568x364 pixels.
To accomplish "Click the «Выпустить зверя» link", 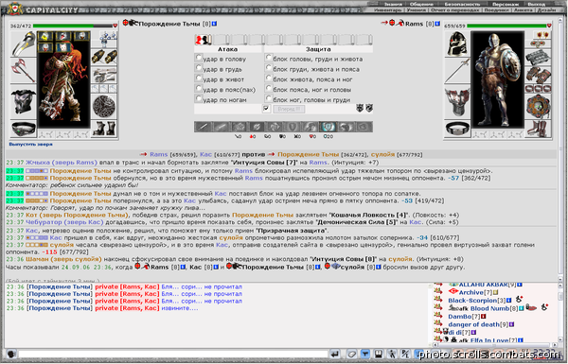I will (x=30, y=144).
